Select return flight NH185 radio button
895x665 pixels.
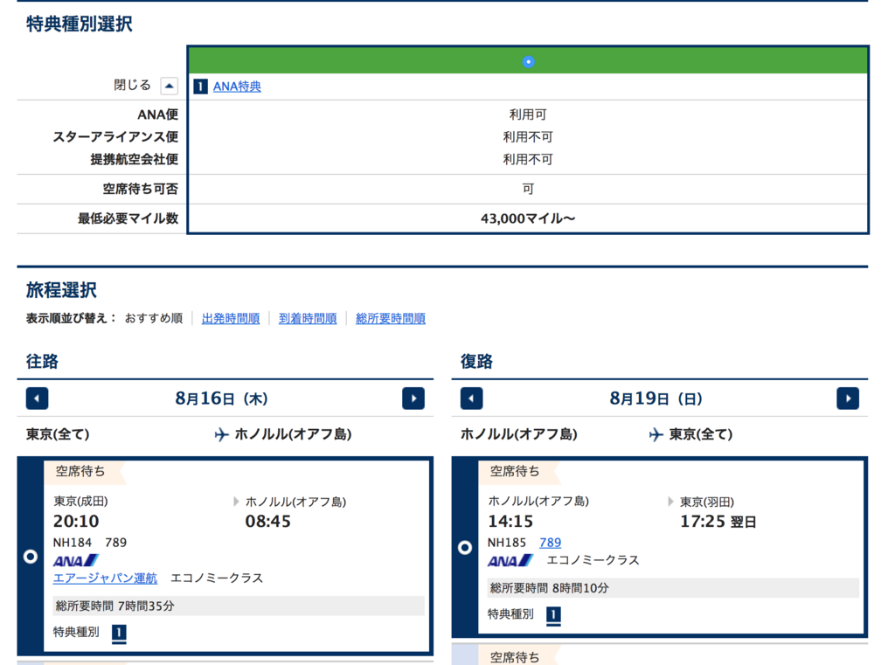[x=465, y=548]
